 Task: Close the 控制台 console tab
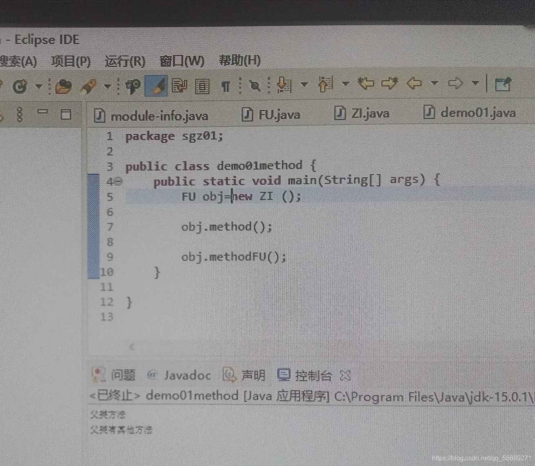345,375
